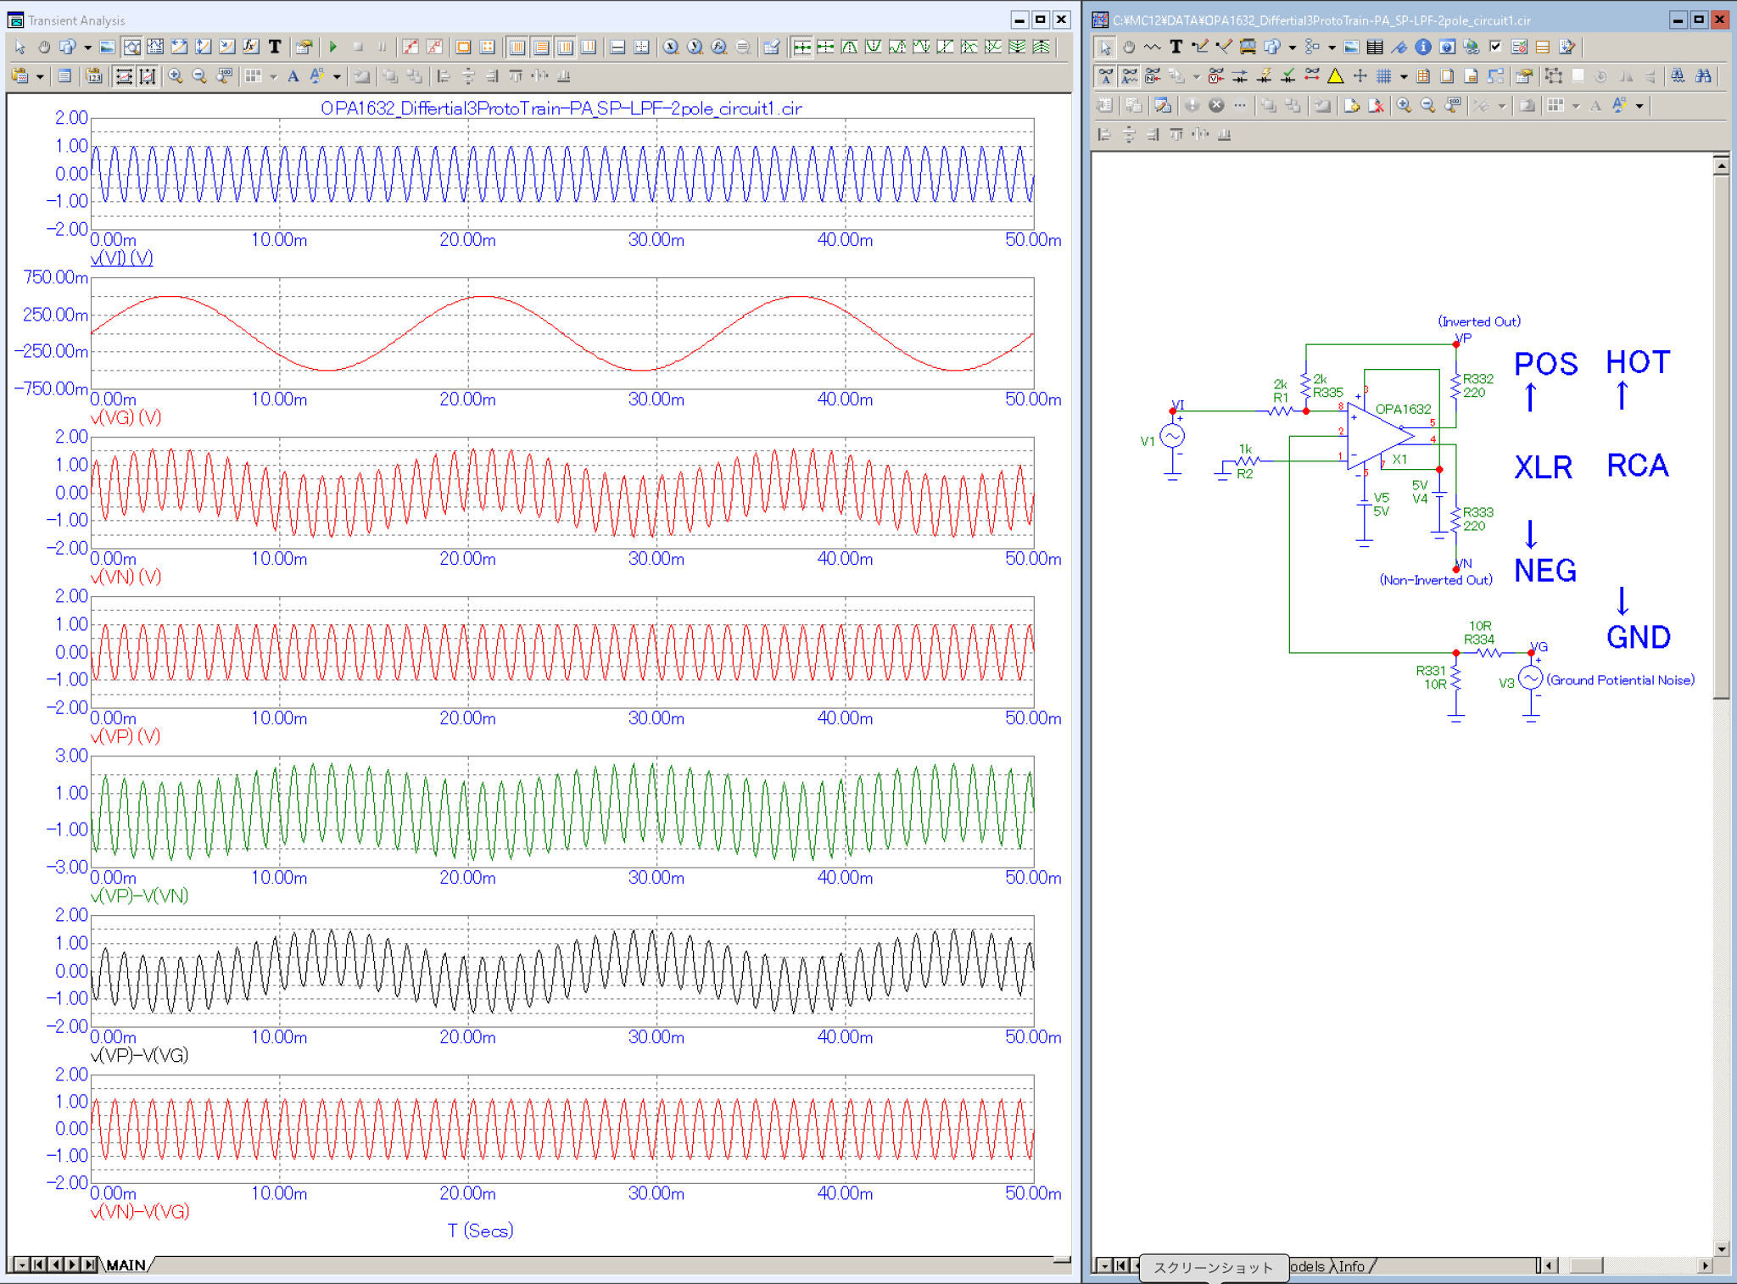This screenshot has height=1284, width=1737.
Task: Open the paste clipboard dropdown arrow in Transient Analysis
Action: (40, 75)
